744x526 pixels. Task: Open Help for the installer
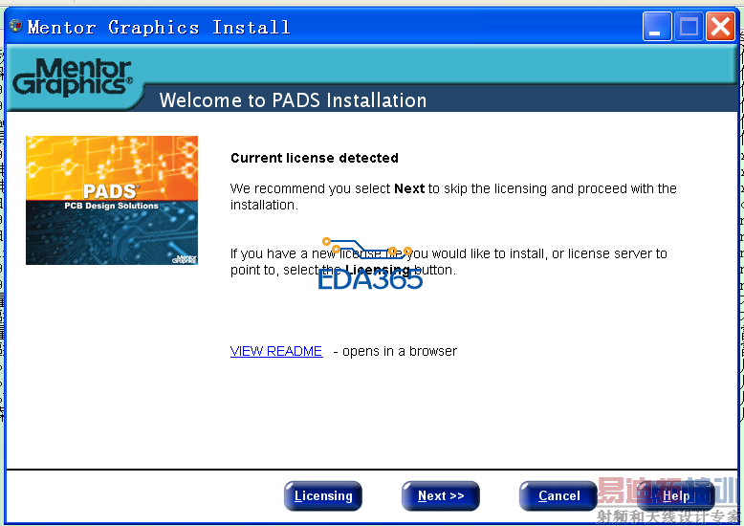[x=676, y=495]
